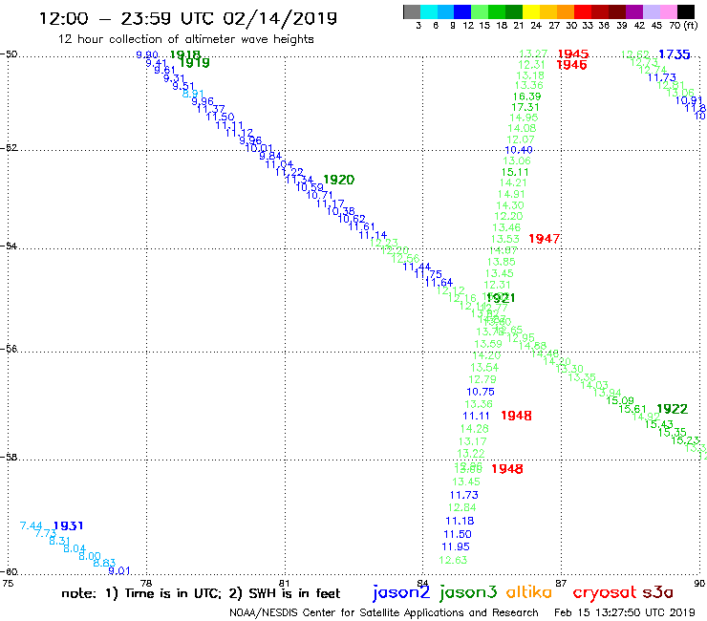The height and width of the screenshot is (621, 707).
Task: Select the pink swatch in the color scale
Action: [x=668, y=11]
